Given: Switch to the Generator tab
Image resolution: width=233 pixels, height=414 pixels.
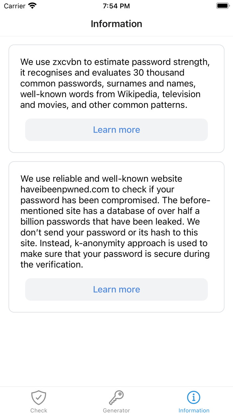Looking at the screenshot, I should coord(116,400).
